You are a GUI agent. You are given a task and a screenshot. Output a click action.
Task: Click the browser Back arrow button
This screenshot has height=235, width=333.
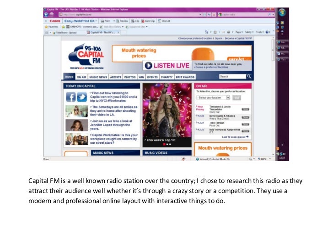pos(46,15)
